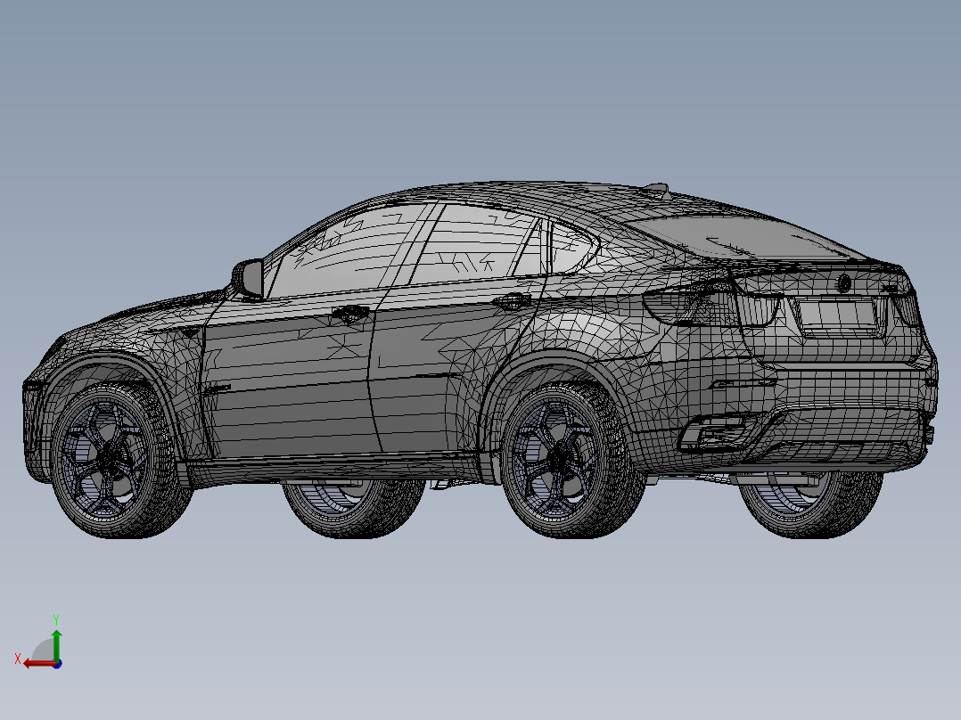The width and height of the screenshot is (961, 720).
Task: Click the Y axis label
Action: pos(56,618)
